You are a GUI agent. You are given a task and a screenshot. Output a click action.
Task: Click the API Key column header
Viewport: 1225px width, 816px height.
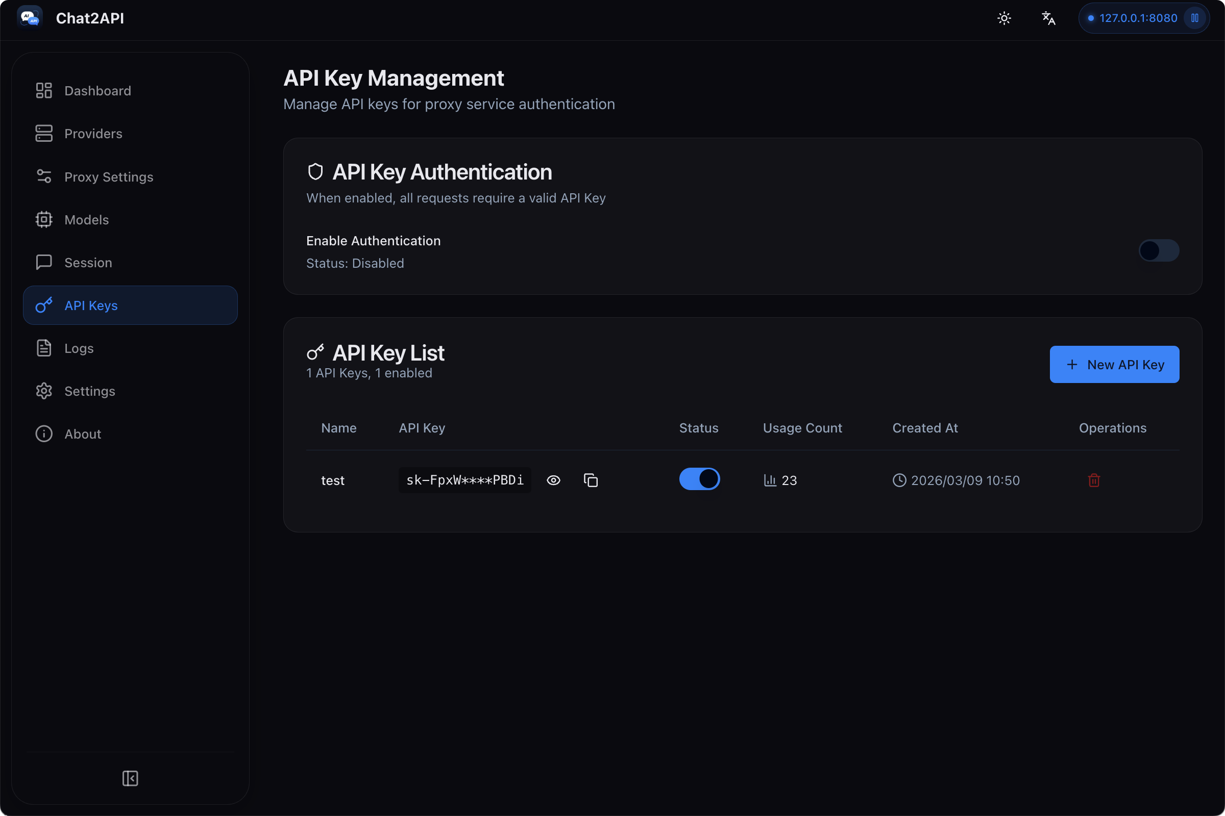pos(422,428)
